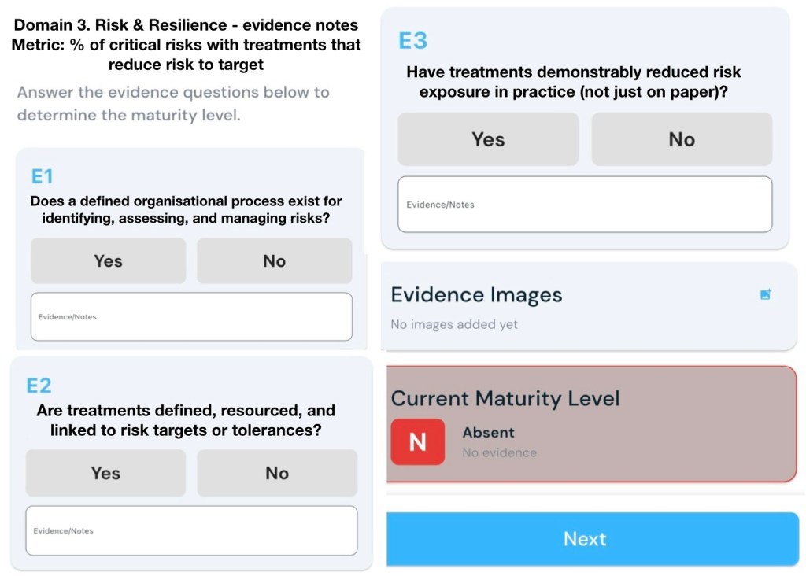Focus the E1 Evidence/Notes field

191,316
